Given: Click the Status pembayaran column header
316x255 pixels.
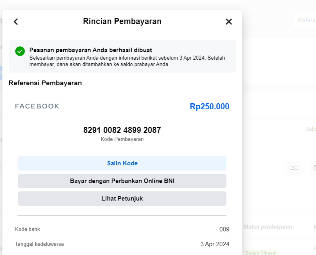Looking at the screenshot, I should coord(268,227).
